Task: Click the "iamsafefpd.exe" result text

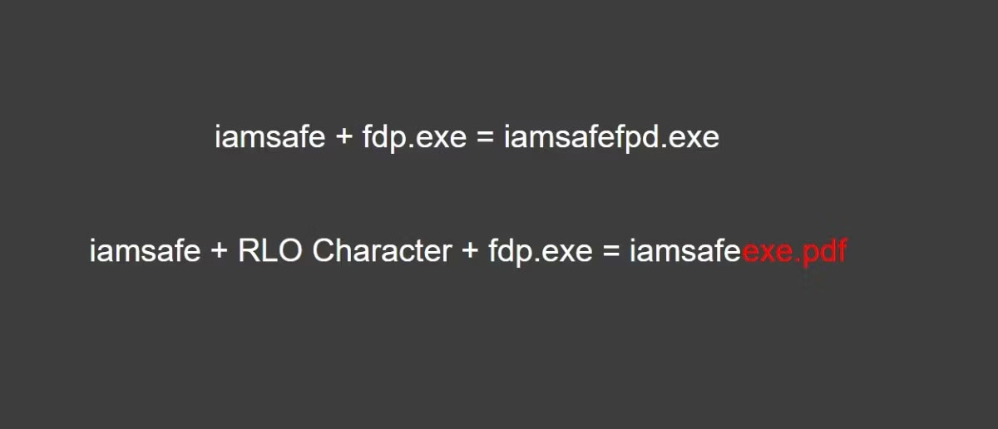Action: coord(611,136)
